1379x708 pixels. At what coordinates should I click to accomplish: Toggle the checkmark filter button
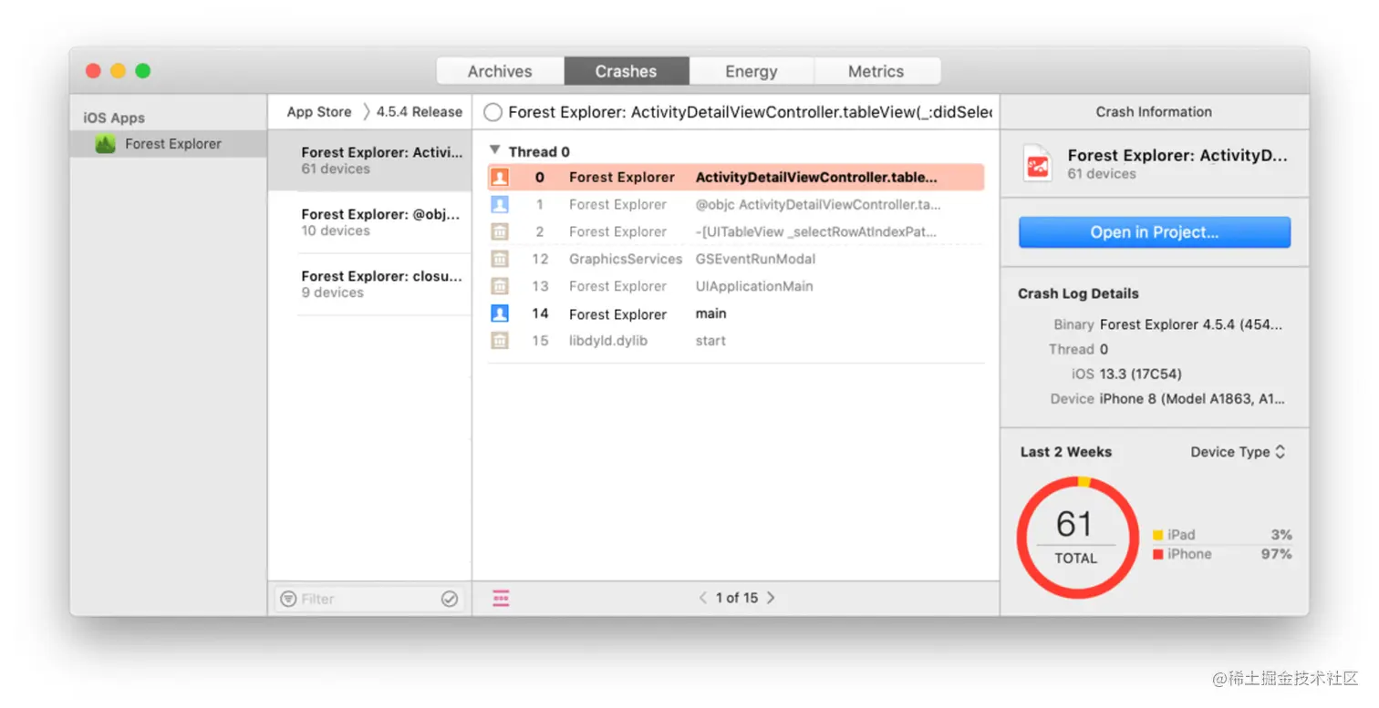tap(449, 599)
